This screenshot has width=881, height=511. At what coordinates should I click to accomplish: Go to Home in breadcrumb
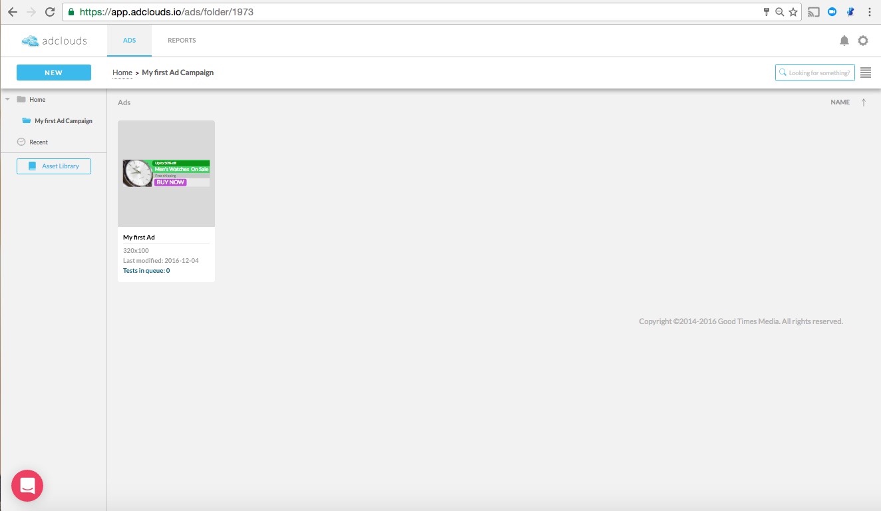(122, 73)
